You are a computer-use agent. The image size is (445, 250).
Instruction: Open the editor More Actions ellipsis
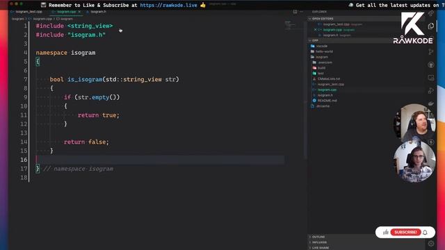[301, 12]
